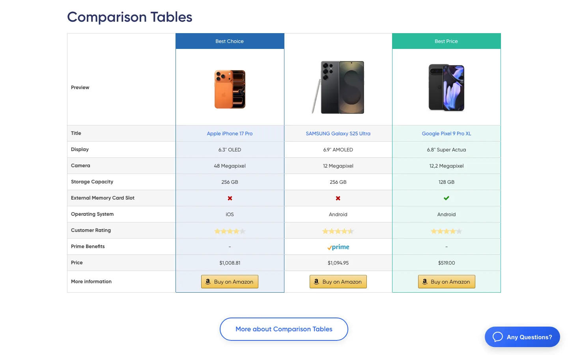Click the Storage Capacity row label
Viewport: 568px width, 355px height.
point(92,182)
